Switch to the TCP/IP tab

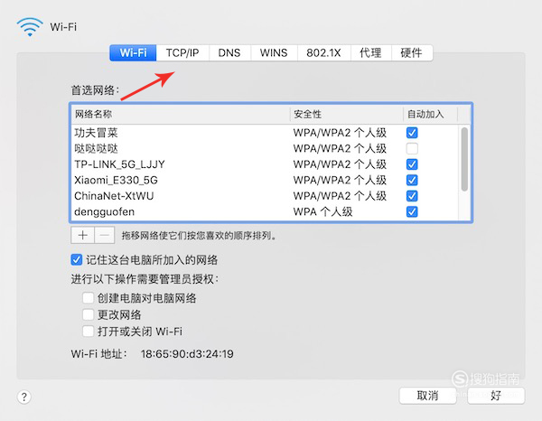(182, 53)
